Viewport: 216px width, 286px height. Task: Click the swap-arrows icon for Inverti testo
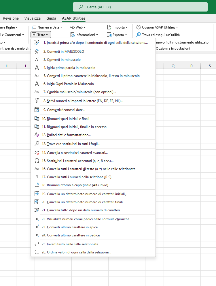(37, 244)
